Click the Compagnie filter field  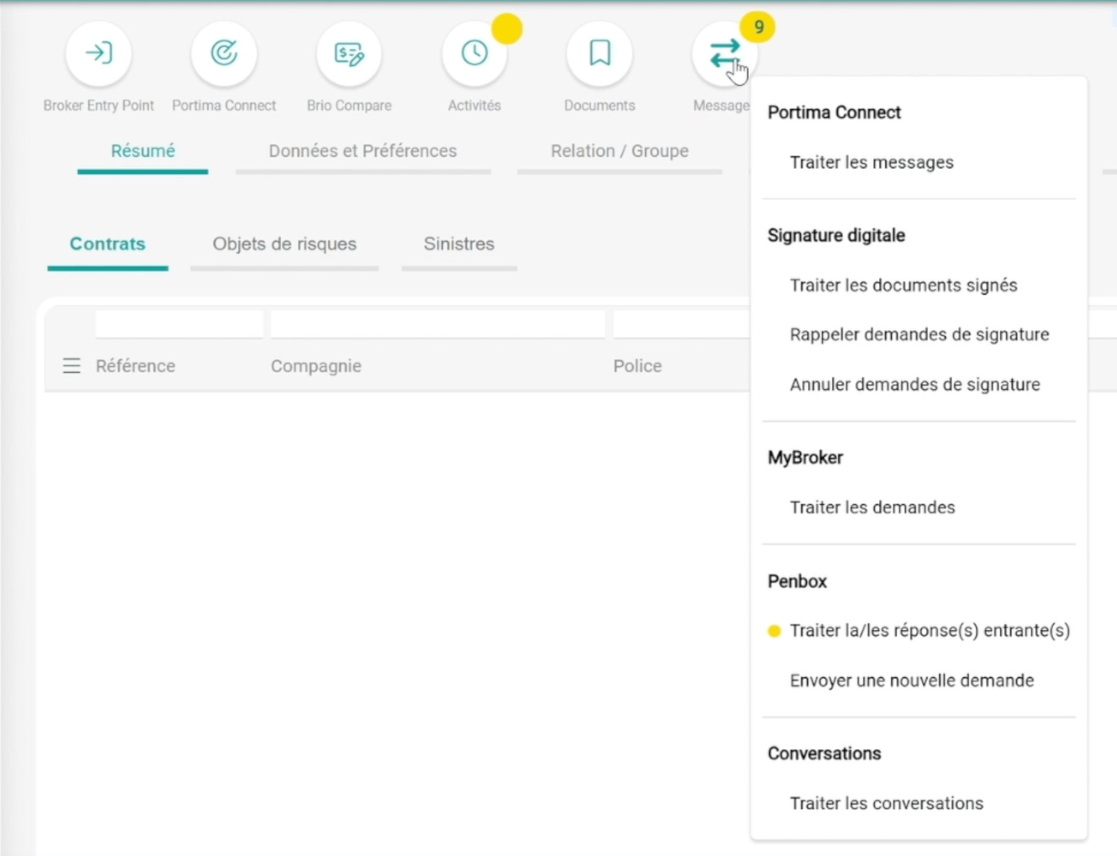438,324
